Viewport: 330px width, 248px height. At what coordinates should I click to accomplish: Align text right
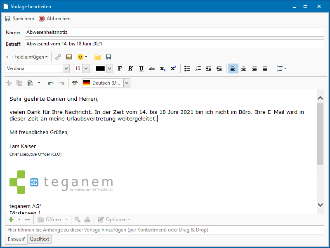click(254, 68)
